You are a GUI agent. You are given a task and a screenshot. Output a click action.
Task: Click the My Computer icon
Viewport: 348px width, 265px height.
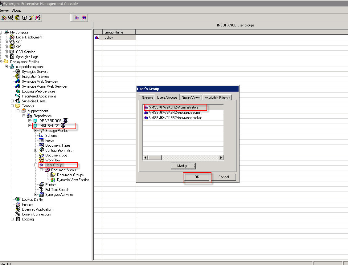(6, 32)
